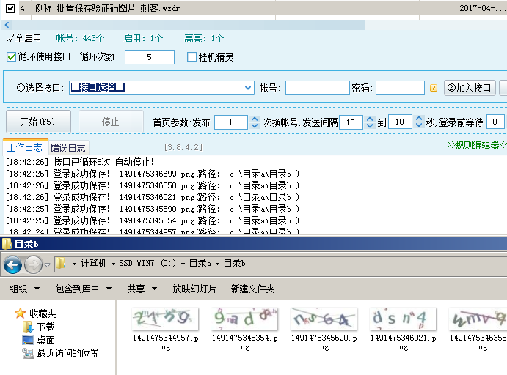Click the folder icon in address bar
Screen dimensions: 507x375
[x=62, y=263]
